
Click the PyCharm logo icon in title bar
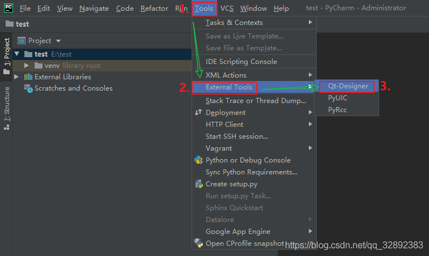point(9,8)
